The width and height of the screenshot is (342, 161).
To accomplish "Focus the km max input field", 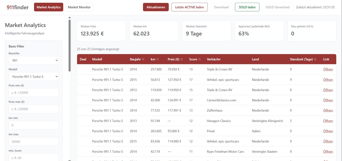I will [34, 142].
